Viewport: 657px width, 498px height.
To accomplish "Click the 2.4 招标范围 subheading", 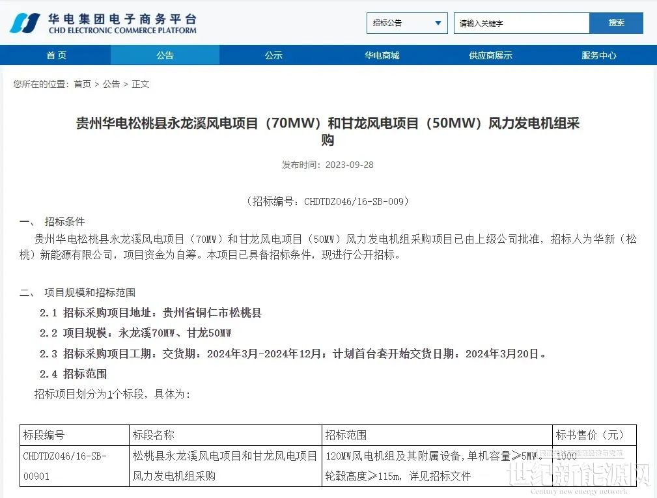I will point(74,374).
